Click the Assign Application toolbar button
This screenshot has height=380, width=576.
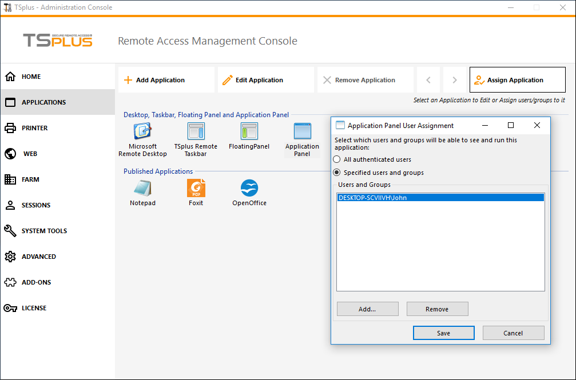[517, 80]
